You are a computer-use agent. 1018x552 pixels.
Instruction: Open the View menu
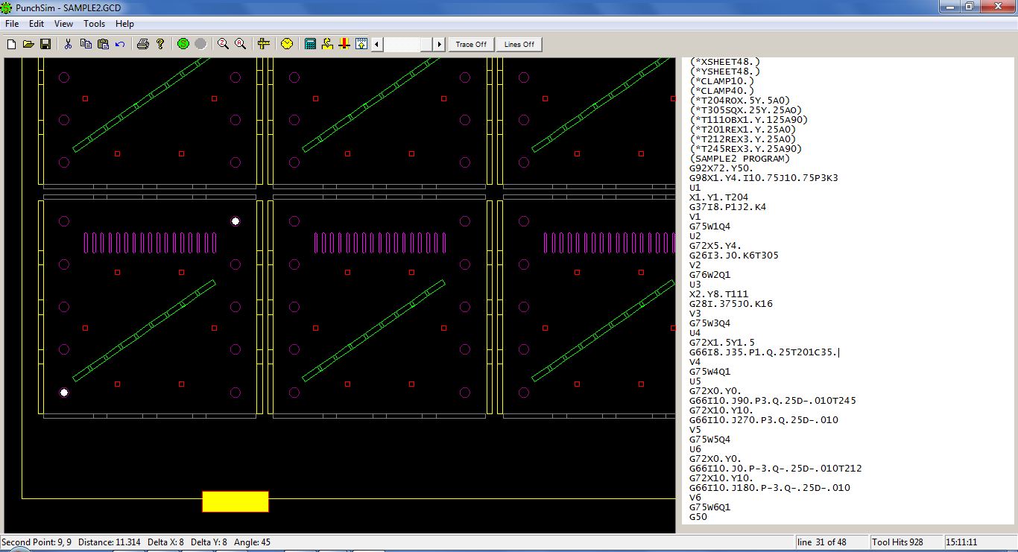(x=63, y=24)
